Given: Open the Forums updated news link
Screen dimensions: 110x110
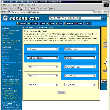Looking at the screenshot, I should click(x=9, y=44).
